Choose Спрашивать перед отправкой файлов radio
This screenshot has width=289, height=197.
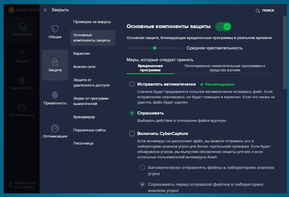143,184
